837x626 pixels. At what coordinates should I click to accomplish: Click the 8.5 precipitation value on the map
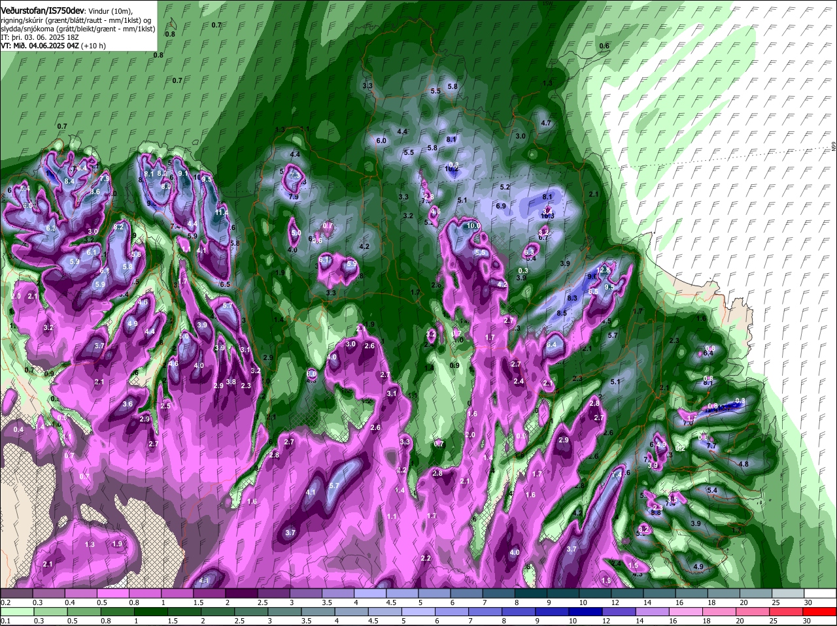[x=562, y=313]
